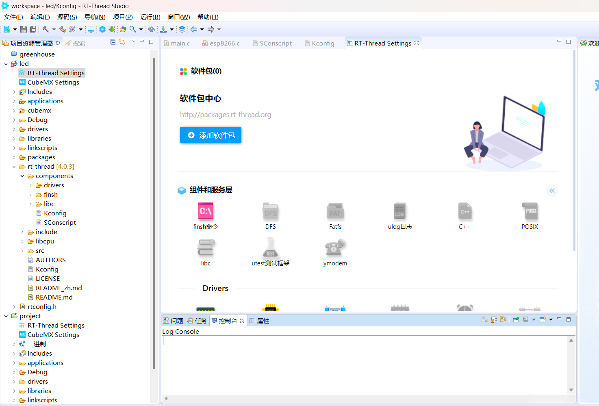Screen dimensions: 599x406
Task: Open the packages.rt-thread.org link
Action: tap(226, 115)
